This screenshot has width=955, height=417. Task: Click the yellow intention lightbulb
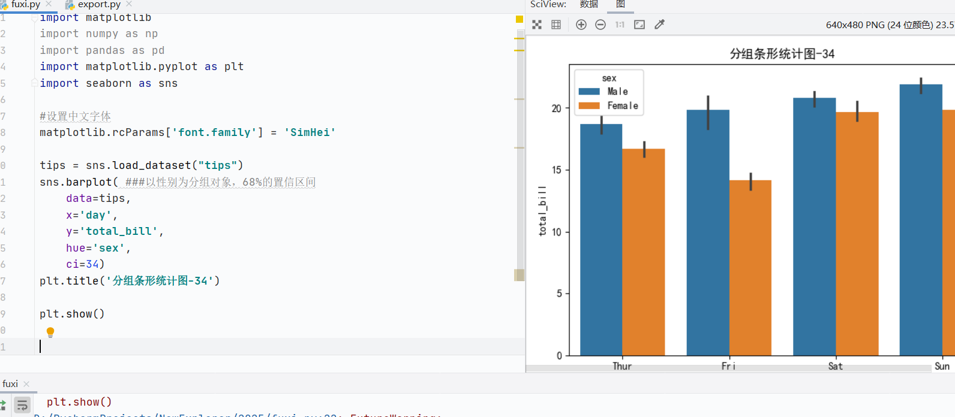tap(50, 332)
